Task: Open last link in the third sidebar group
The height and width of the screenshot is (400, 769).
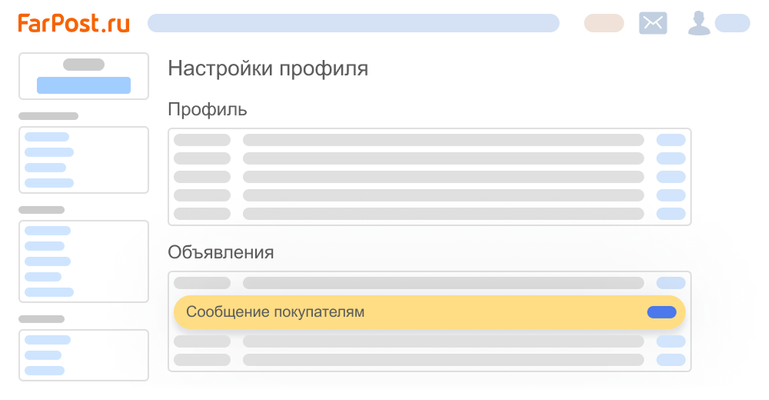Action: (x=45, y=371)
